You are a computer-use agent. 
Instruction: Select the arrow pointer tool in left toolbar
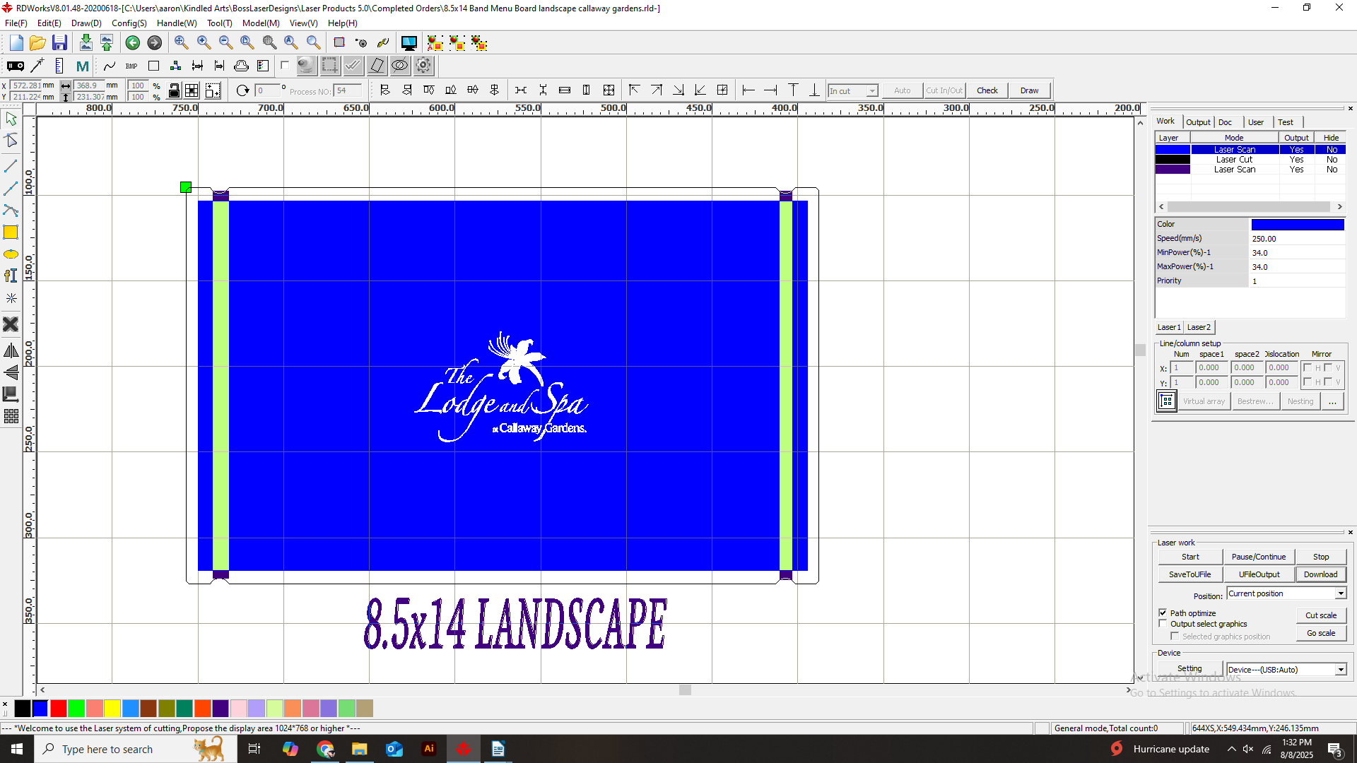[11, 119]
